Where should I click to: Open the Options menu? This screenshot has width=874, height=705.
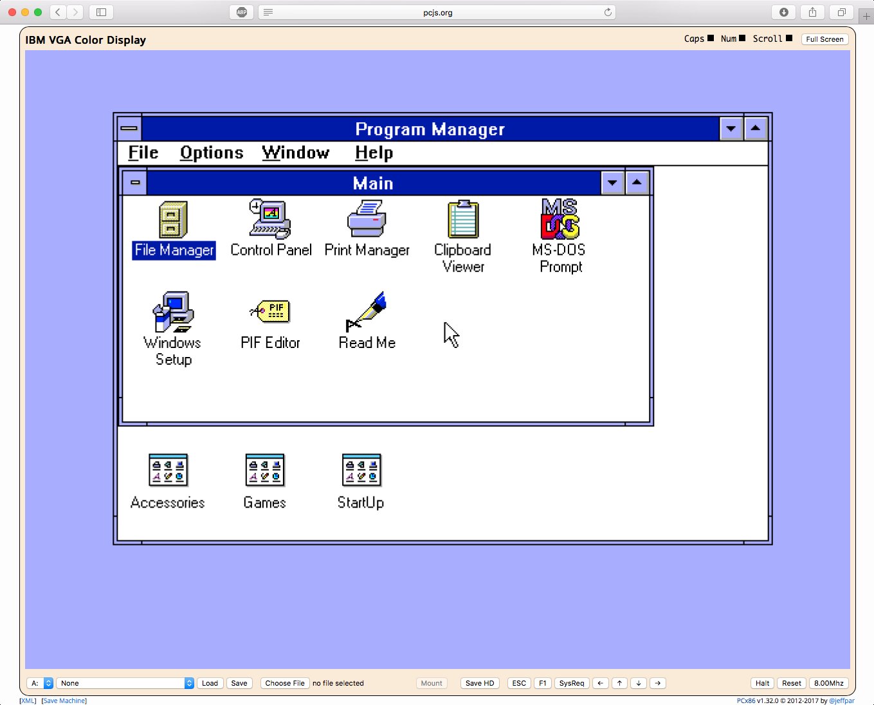[212, 153]
